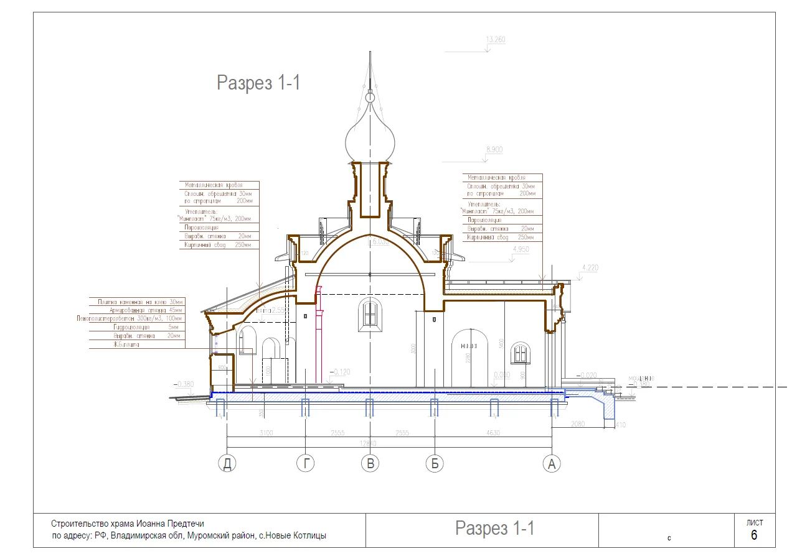Screen dimensions: 792x559
Task: Click the 4630 dimension text
Action: 493,433
